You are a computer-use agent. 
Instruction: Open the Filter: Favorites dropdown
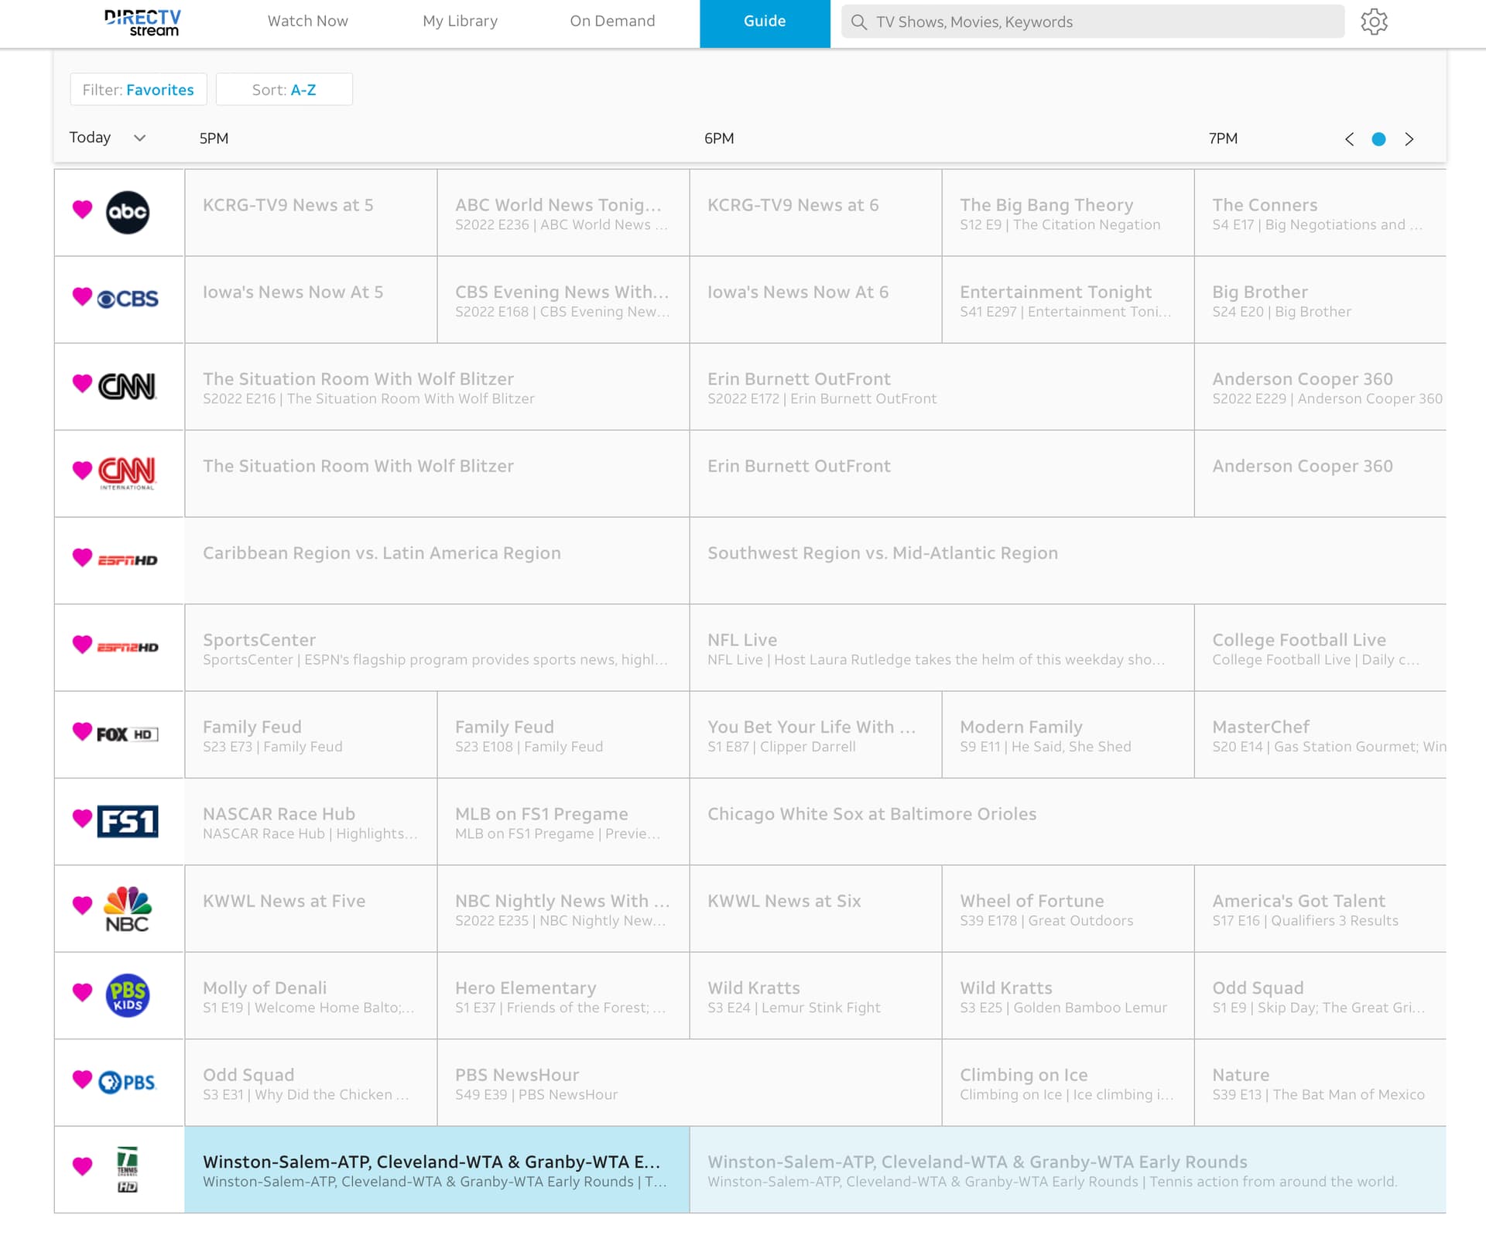139,90
